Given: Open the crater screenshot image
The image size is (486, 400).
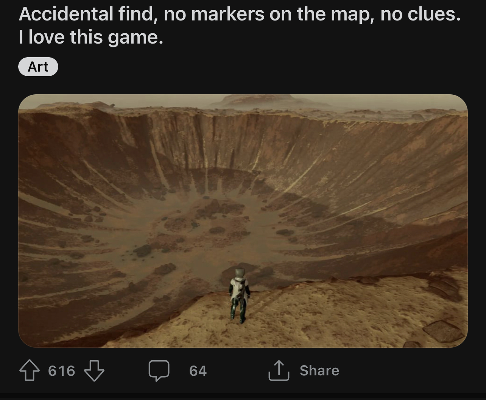Looking at the screenshot, I should pyautogui.click(x=243, y=221).
